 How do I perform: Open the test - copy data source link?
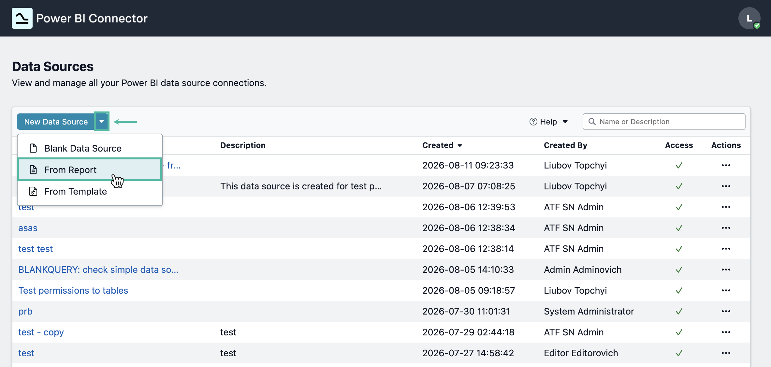click(41, 332)
